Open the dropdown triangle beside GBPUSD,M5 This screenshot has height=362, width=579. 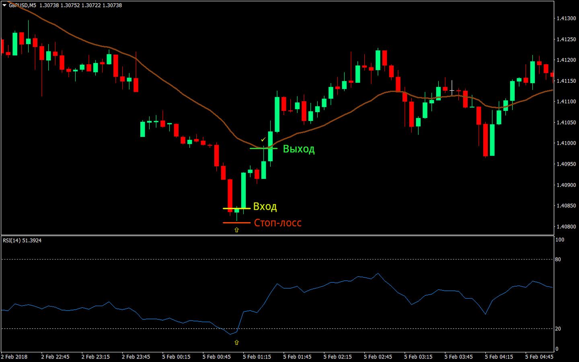[4, 5]
